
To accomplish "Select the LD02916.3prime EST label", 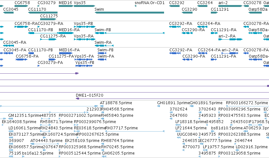I will [252, 147].
